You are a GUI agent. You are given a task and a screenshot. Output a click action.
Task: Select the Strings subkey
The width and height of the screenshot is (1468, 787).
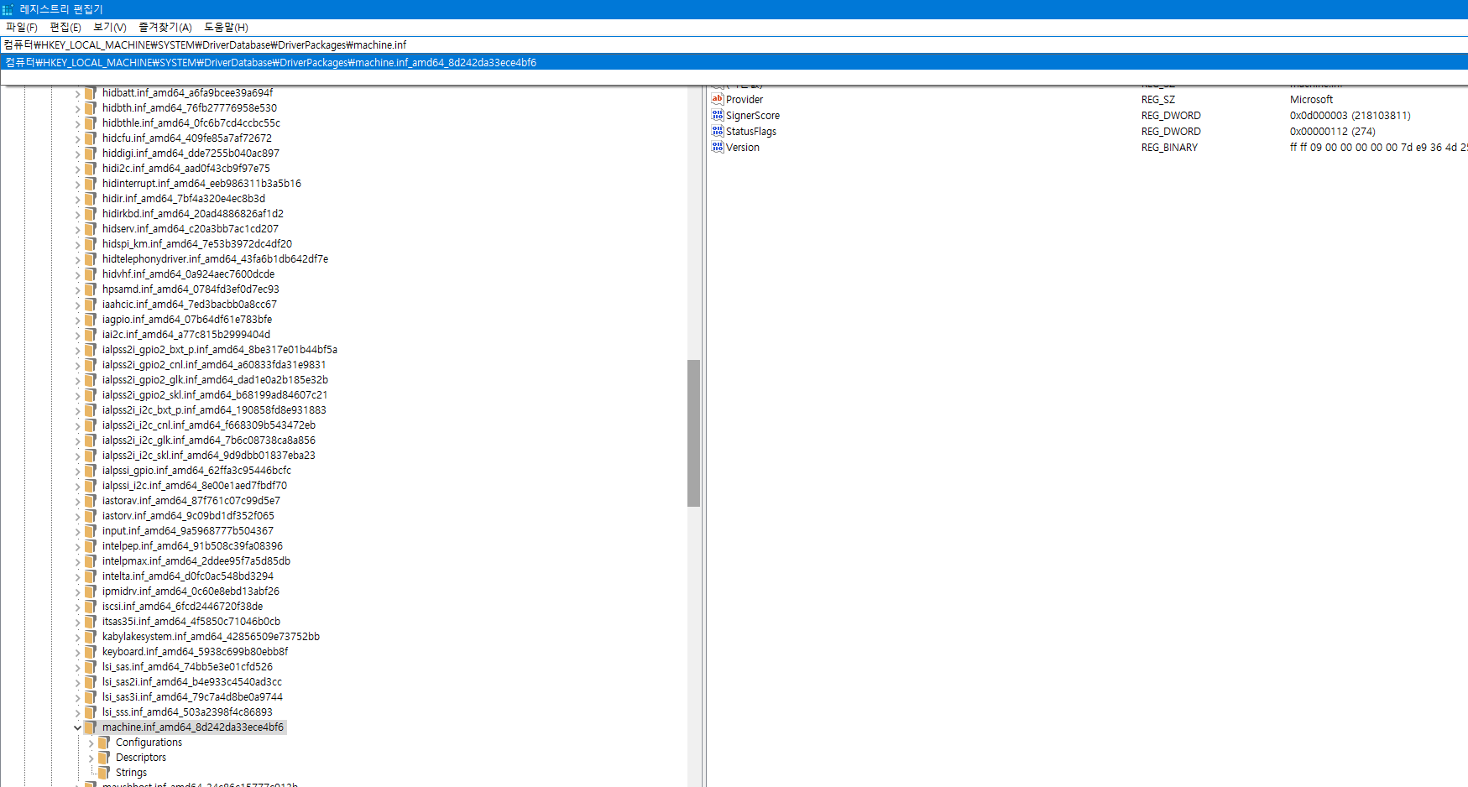point(131,773)
